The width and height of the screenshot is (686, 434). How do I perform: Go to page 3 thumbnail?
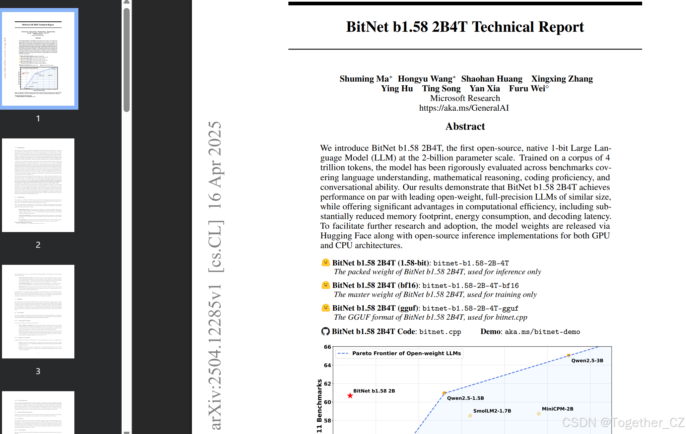(38, 312)
